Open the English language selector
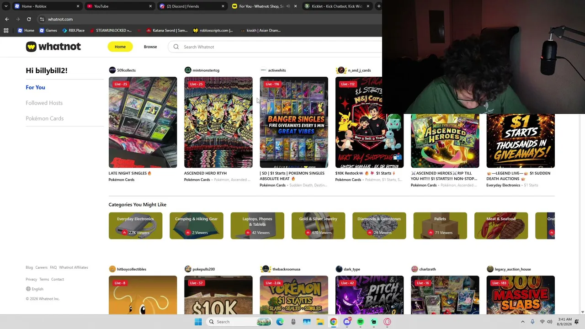This screenshot has height=329, width=585. tap(34, 289)
